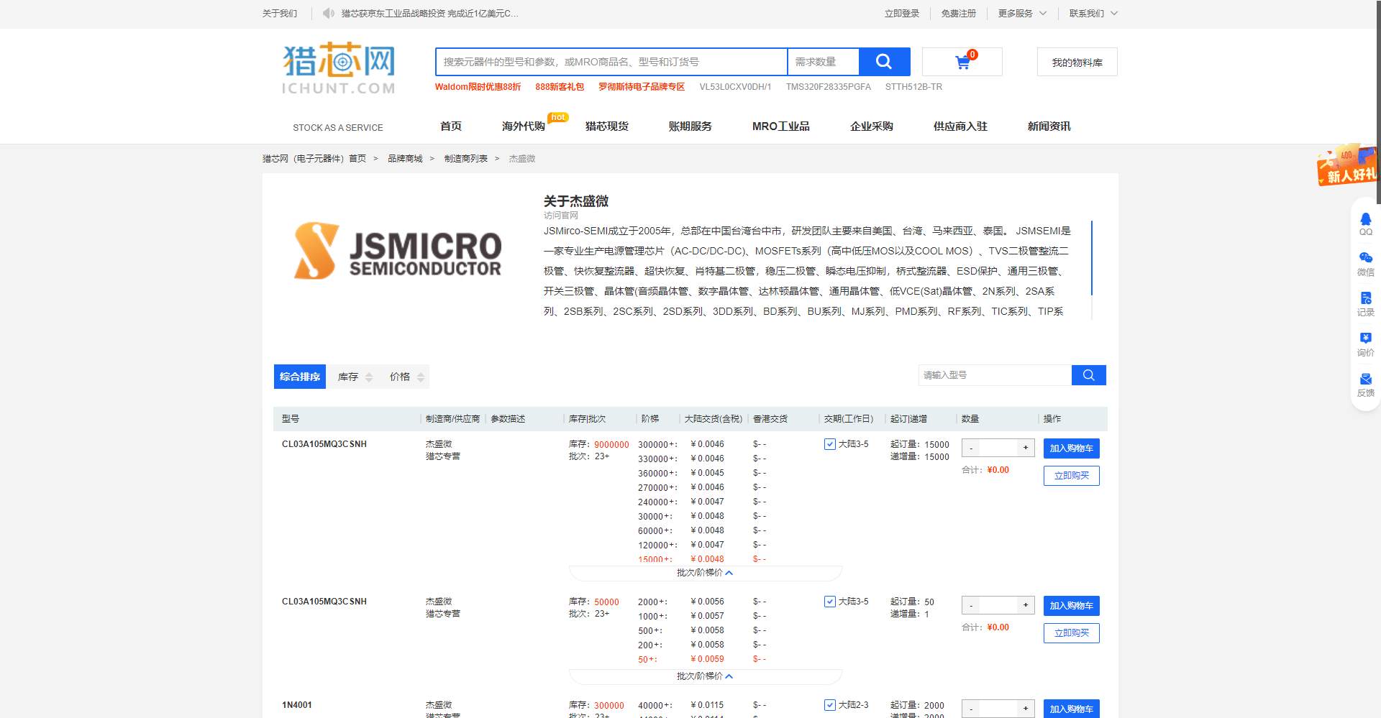Open 企业采购 navigation item

(872, 126)
